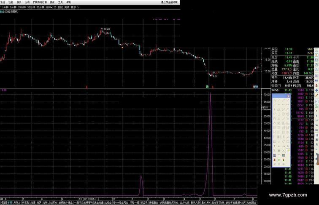The height and width of the screenshot is (205, 319).
Task: Click the highlighted tool beside the X icon
Action: point(288,150)
